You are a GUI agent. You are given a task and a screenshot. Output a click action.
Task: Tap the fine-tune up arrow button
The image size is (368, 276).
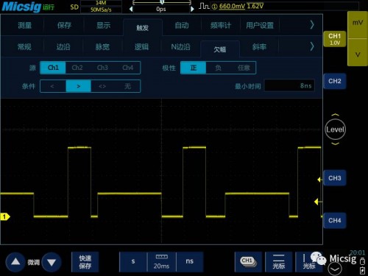(x=15, y=262)
